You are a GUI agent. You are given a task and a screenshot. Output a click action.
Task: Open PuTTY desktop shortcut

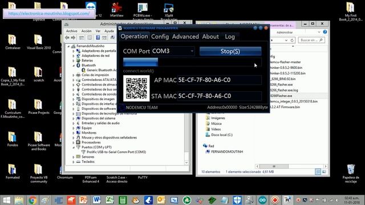[143, 177]
